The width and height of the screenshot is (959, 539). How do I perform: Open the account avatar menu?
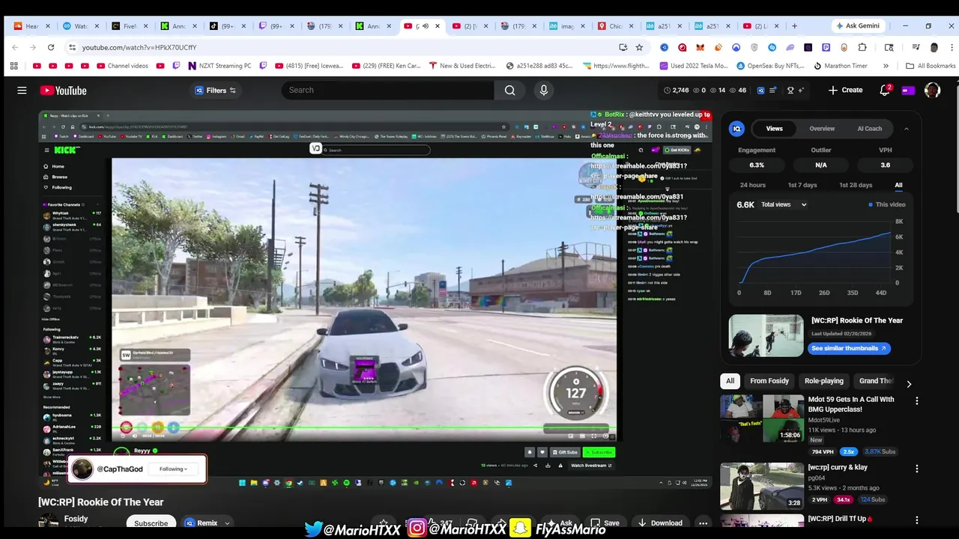click(932, 91)
